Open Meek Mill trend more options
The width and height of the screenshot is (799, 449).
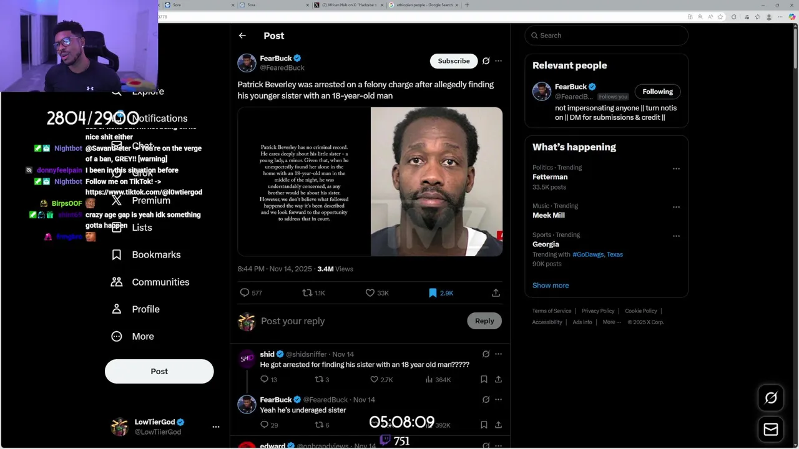coord(676,207)
